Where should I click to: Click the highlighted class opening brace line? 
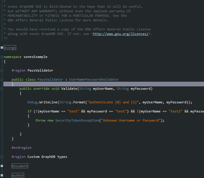[104, 84]
